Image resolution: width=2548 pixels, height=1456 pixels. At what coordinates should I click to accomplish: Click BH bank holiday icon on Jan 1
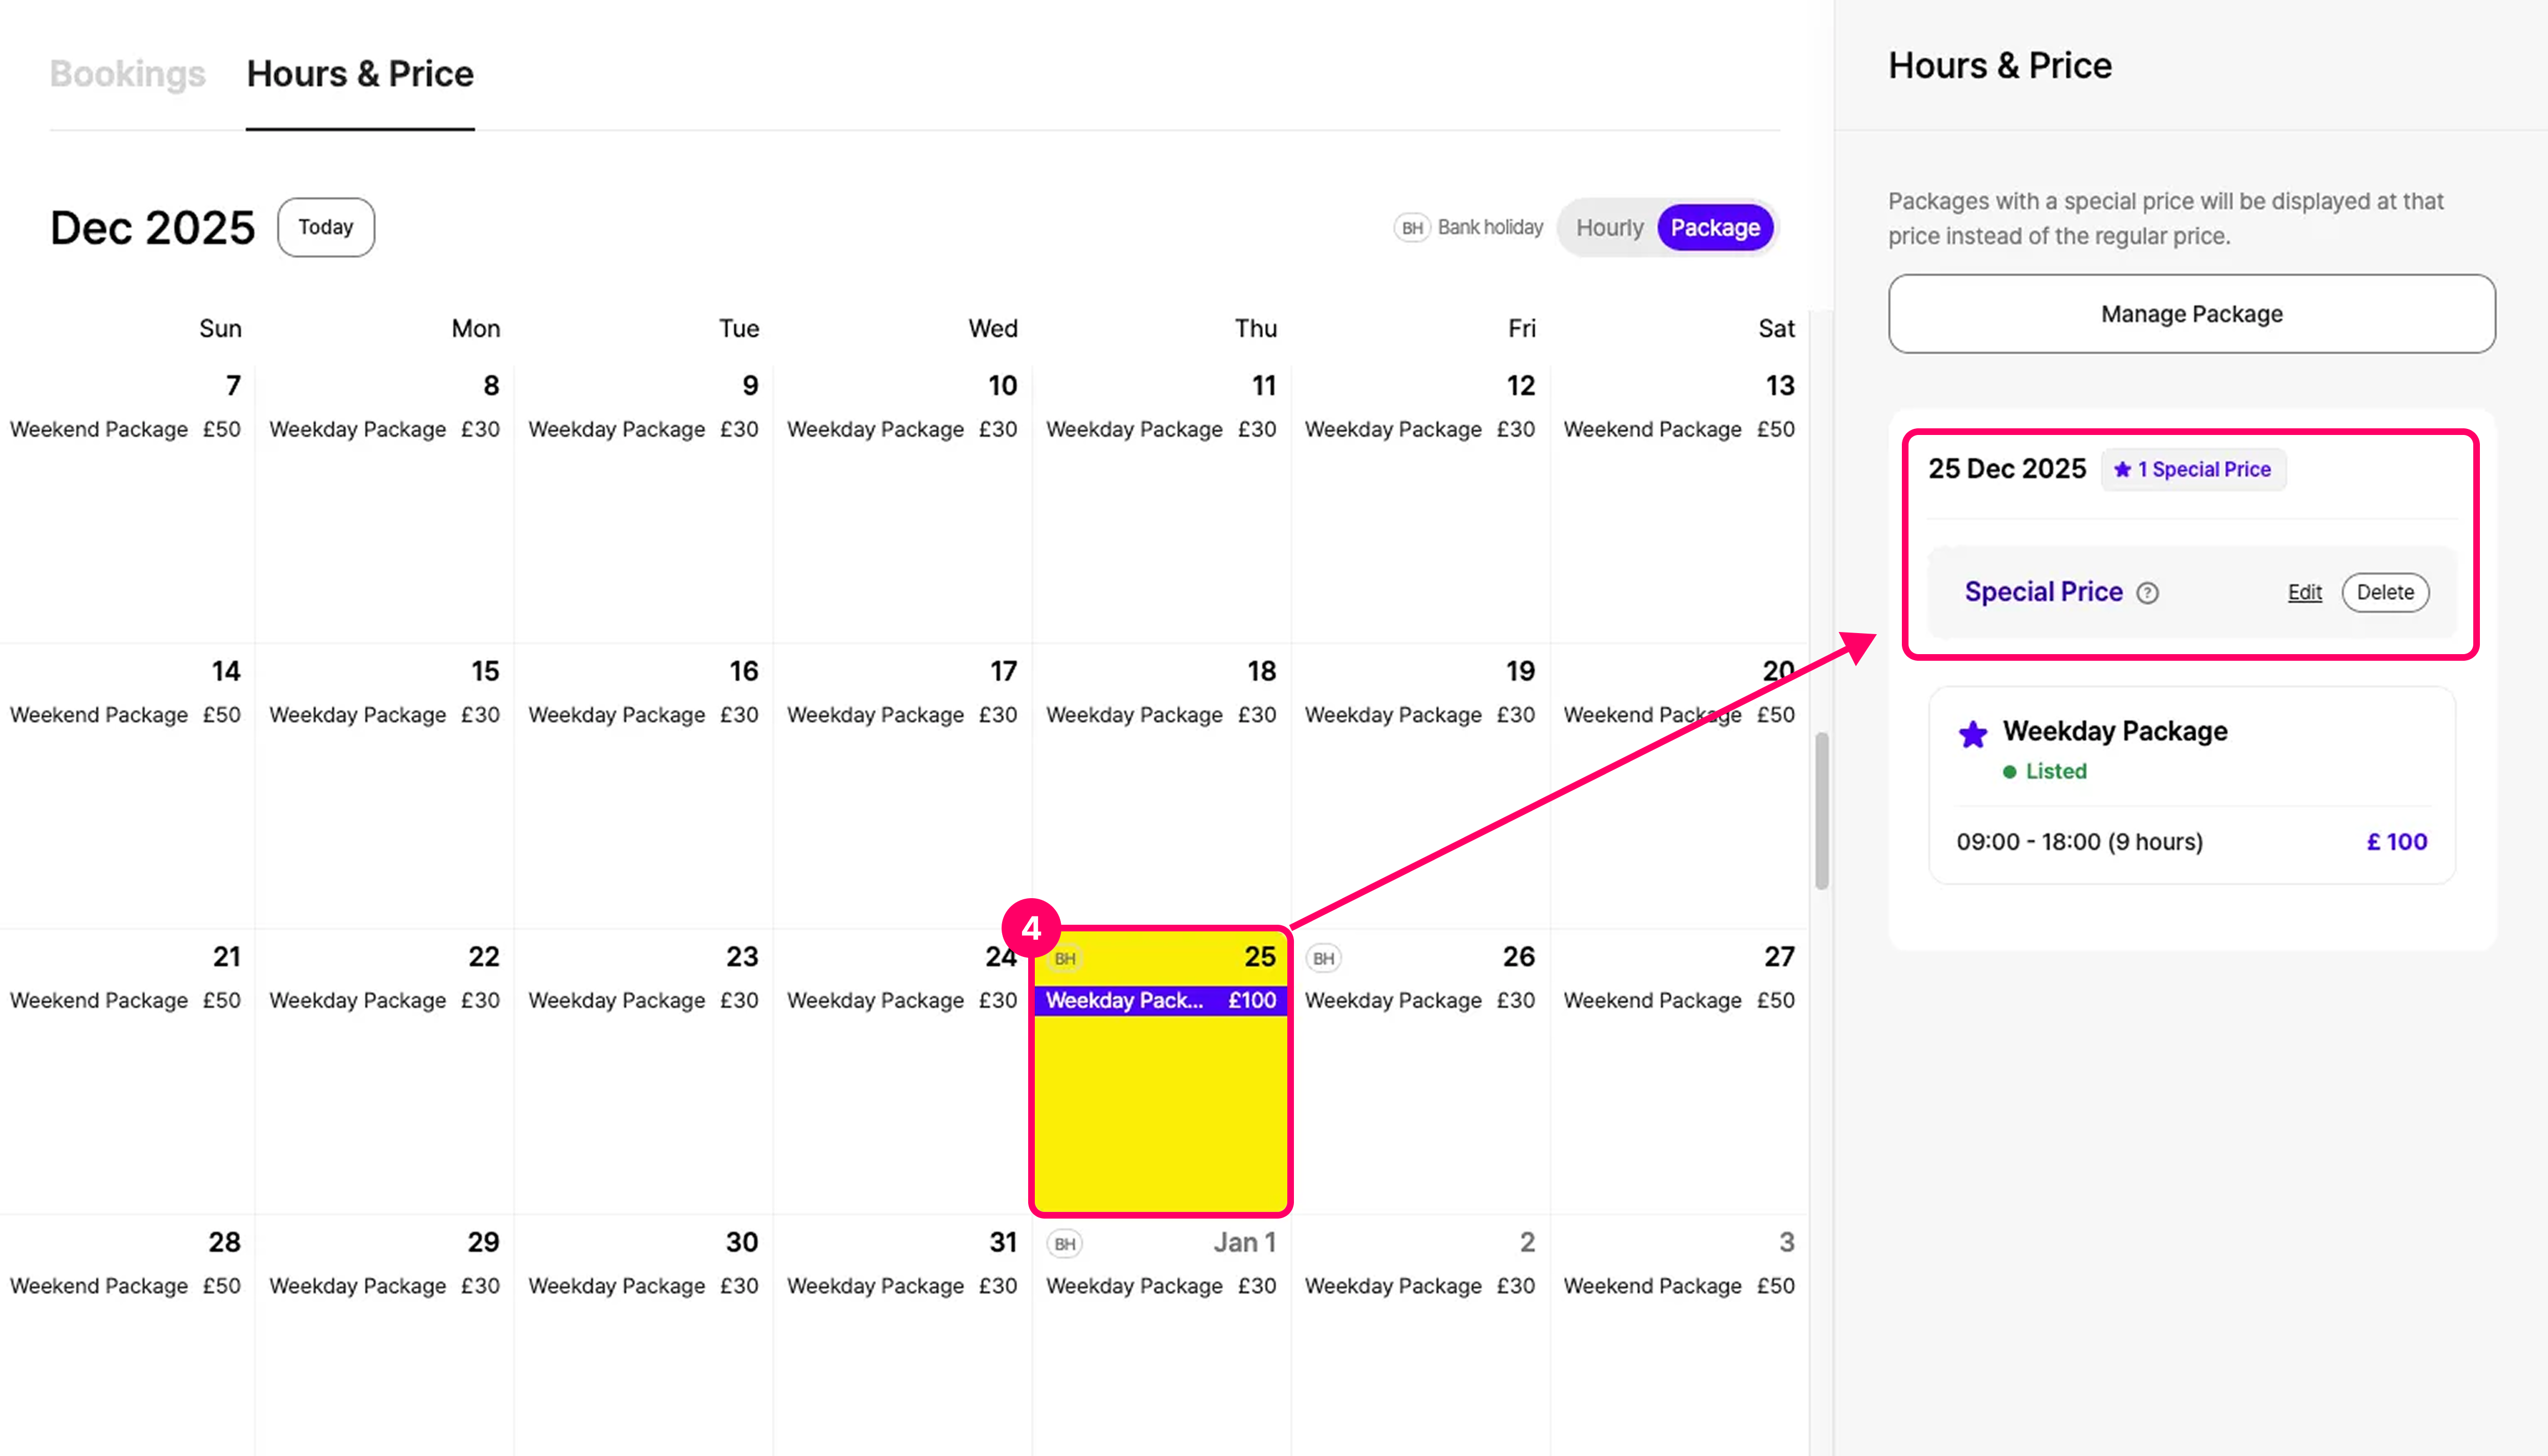(1064, 1244)
